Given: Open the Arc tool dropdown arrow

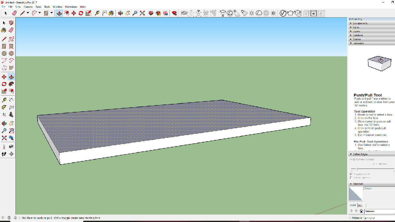Looking at the screenshot, I should point(39,13).
